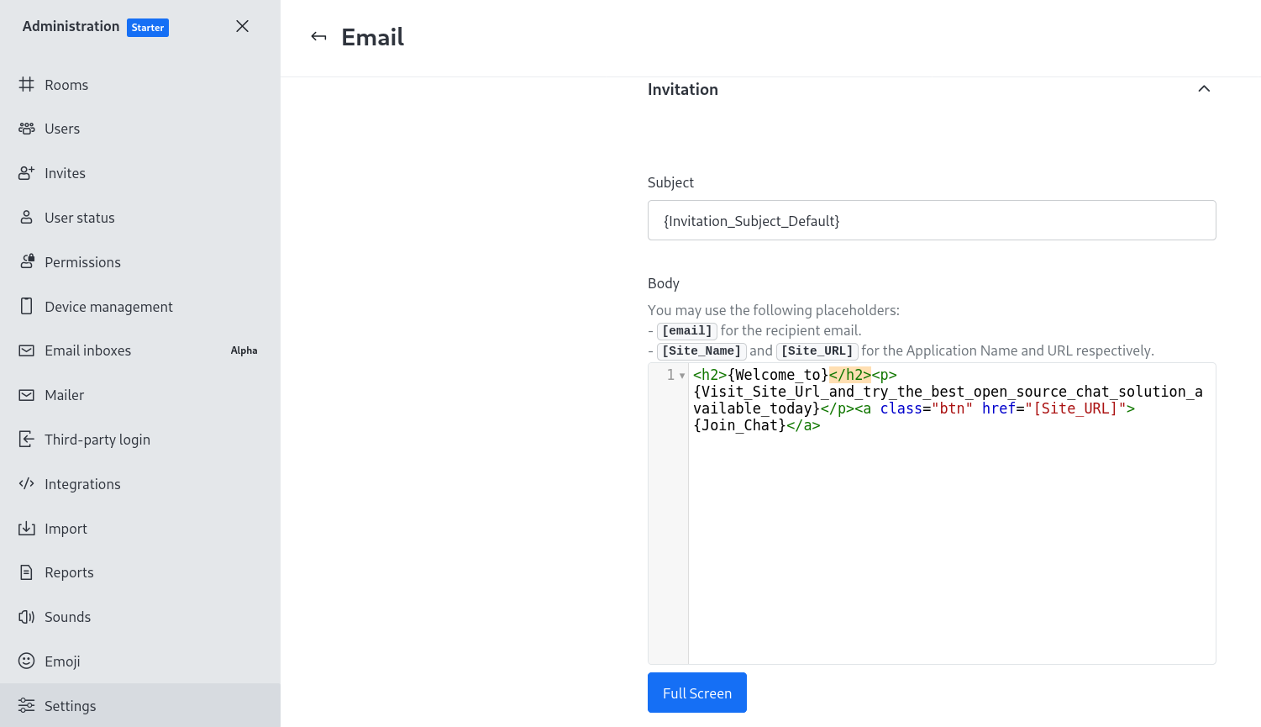Open custom Emoji page
The image size is (1261, 727).
(140, 661)
